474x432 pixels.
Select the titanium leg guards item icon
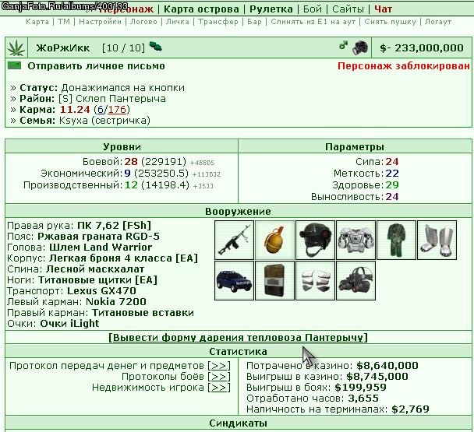(437, 240)
